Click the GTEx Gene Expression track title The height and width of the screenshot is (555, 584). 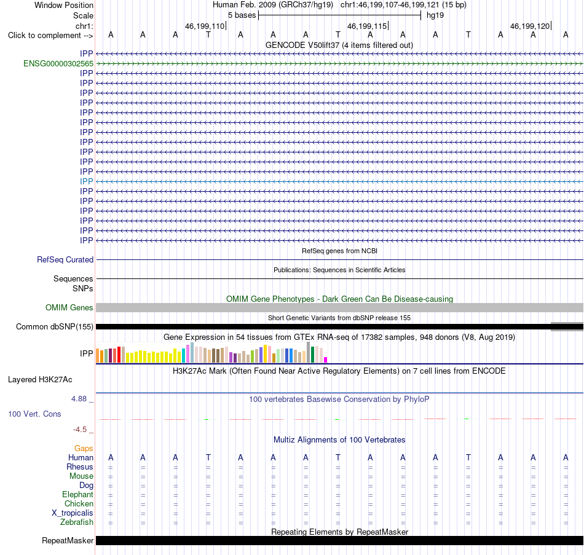[x=339, y=337]
